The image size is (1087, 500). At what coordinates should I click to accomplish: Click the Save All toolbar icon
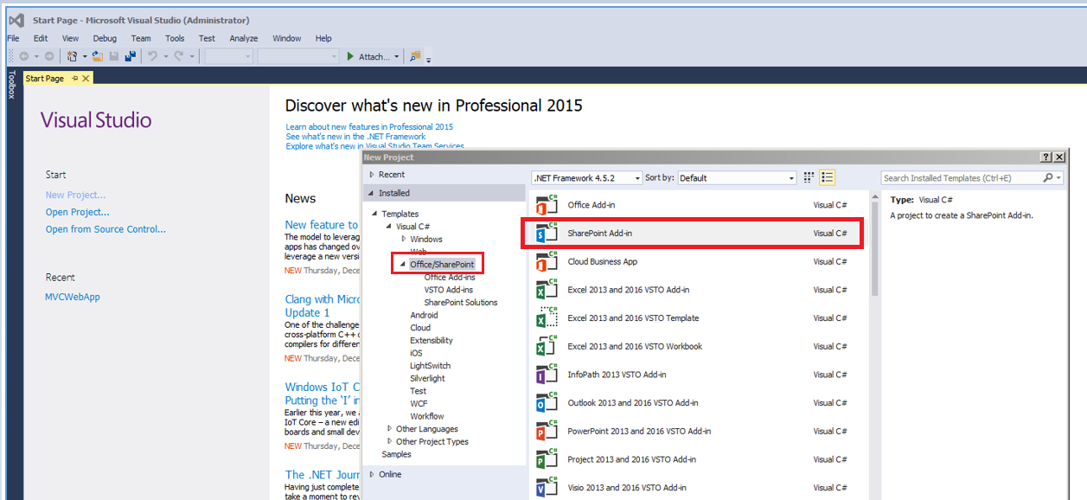[x=131, y=56]
